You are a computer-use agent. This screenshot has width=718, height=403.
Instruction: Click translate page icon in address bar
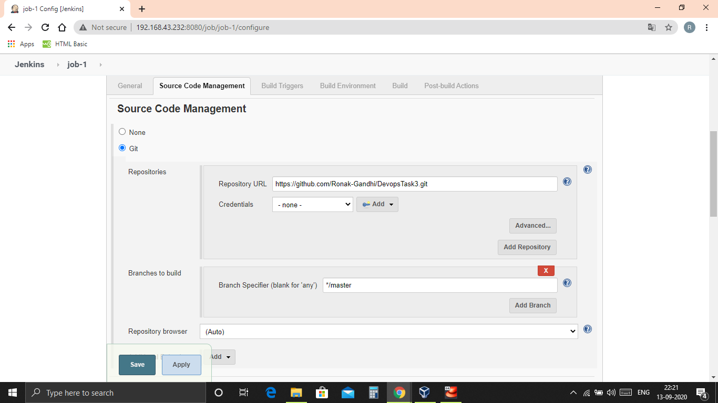coord(652,27)
